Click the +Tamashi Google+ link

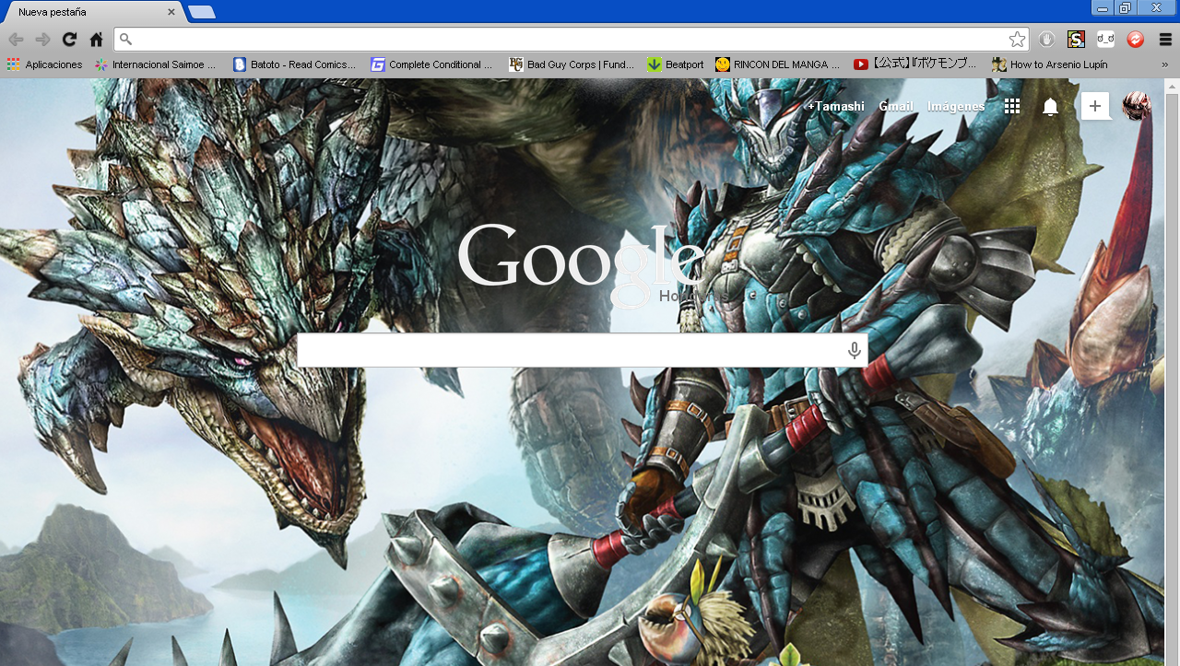(836, 106)
